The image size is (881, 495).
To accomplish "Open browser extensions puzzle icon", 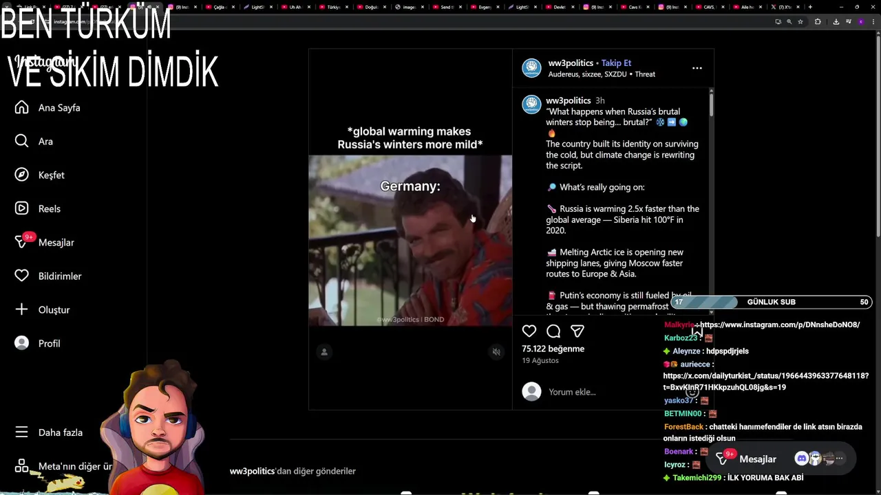I will click(818, 22).
